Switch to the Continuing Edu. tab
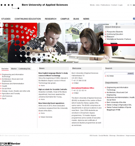This screenshot has height=146, width=135. 24,69
